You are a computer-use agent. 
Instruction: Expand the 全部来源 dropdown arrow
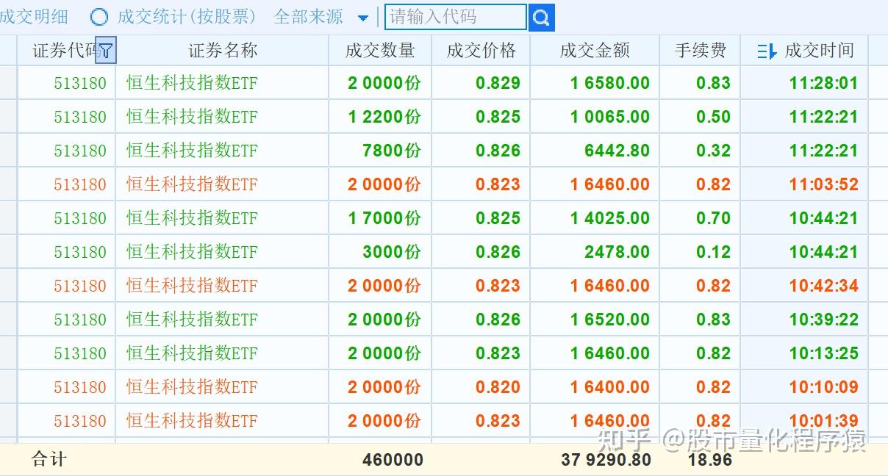tap(363, 18)
